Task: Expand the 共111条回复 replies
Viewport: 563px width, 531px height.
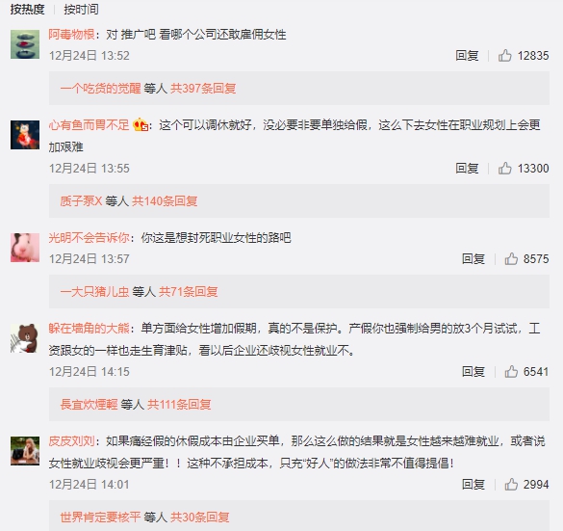Action: point(179,405)
